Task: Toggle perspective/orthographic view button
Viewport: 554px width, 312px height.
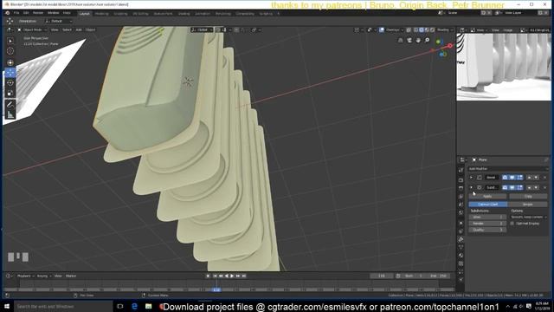Action: pyautogui.click(x=400, y=41)
